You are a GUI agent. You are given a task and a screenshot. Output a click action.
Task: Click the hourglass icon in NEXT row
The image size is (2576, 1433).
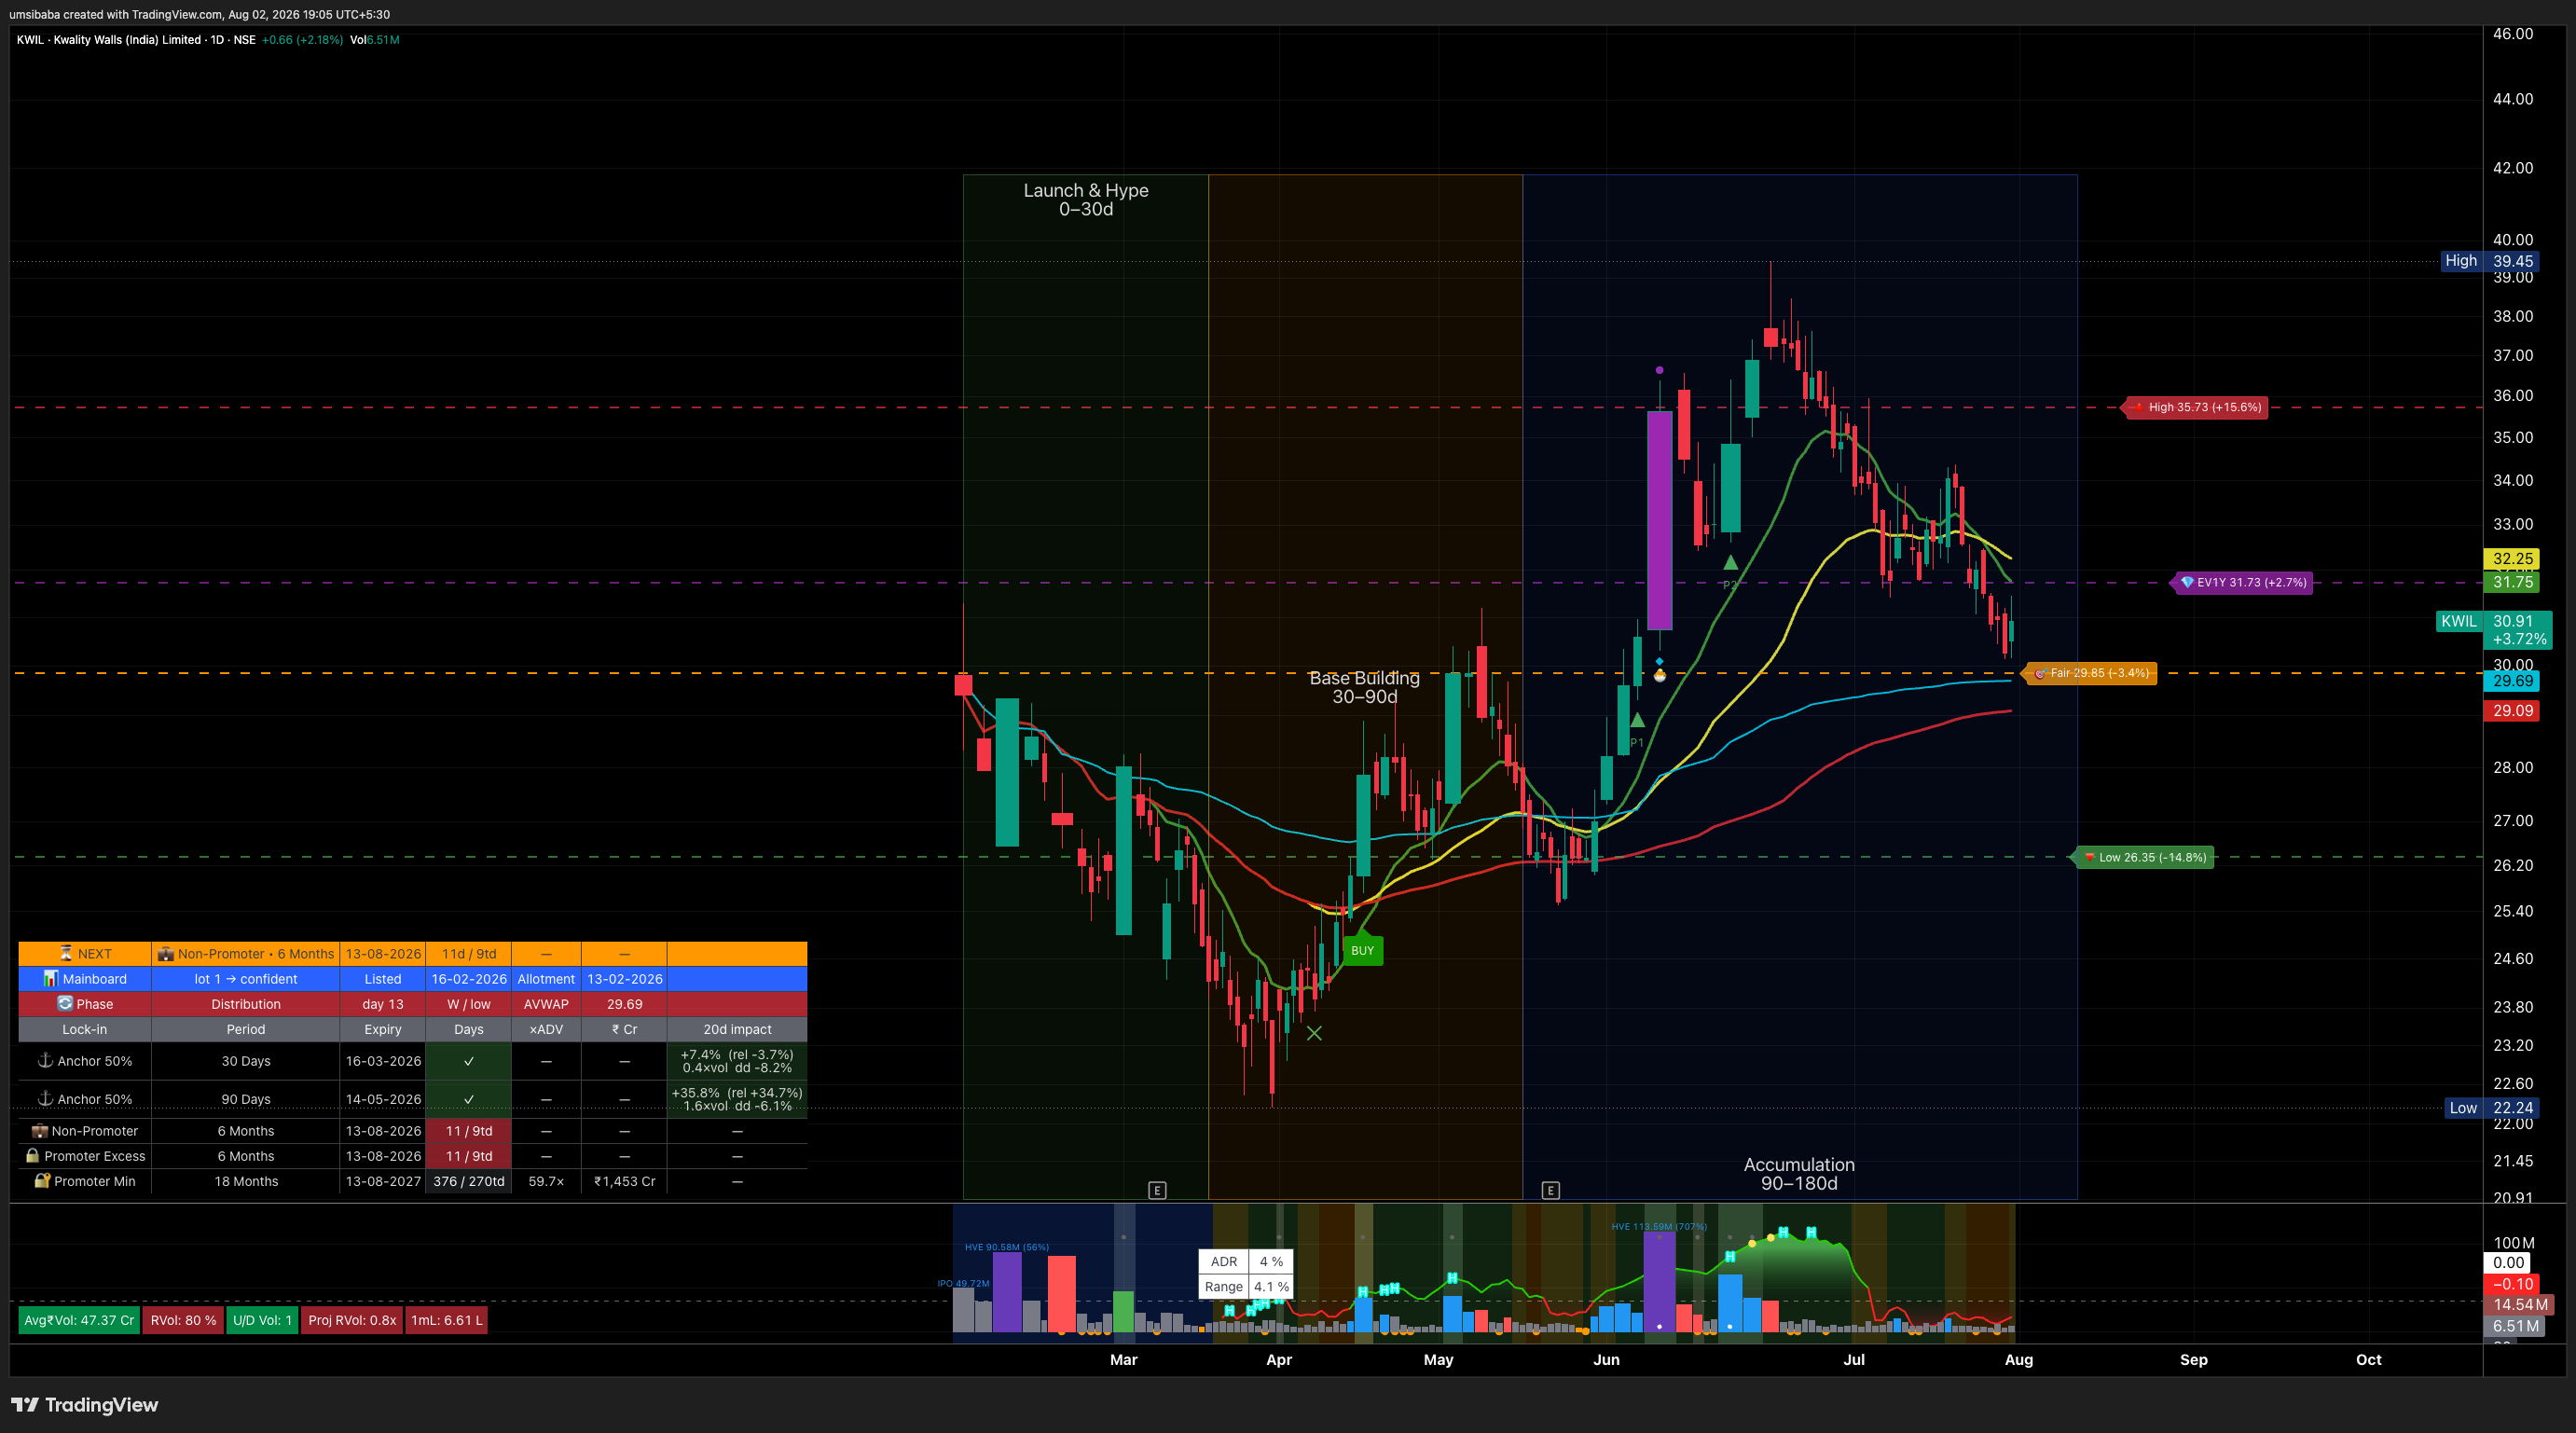[66, 953]
